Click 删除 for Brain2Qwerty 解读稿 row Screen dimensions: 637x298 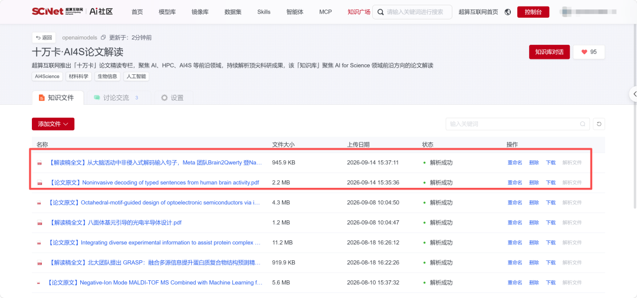click(x=534, y=163)
